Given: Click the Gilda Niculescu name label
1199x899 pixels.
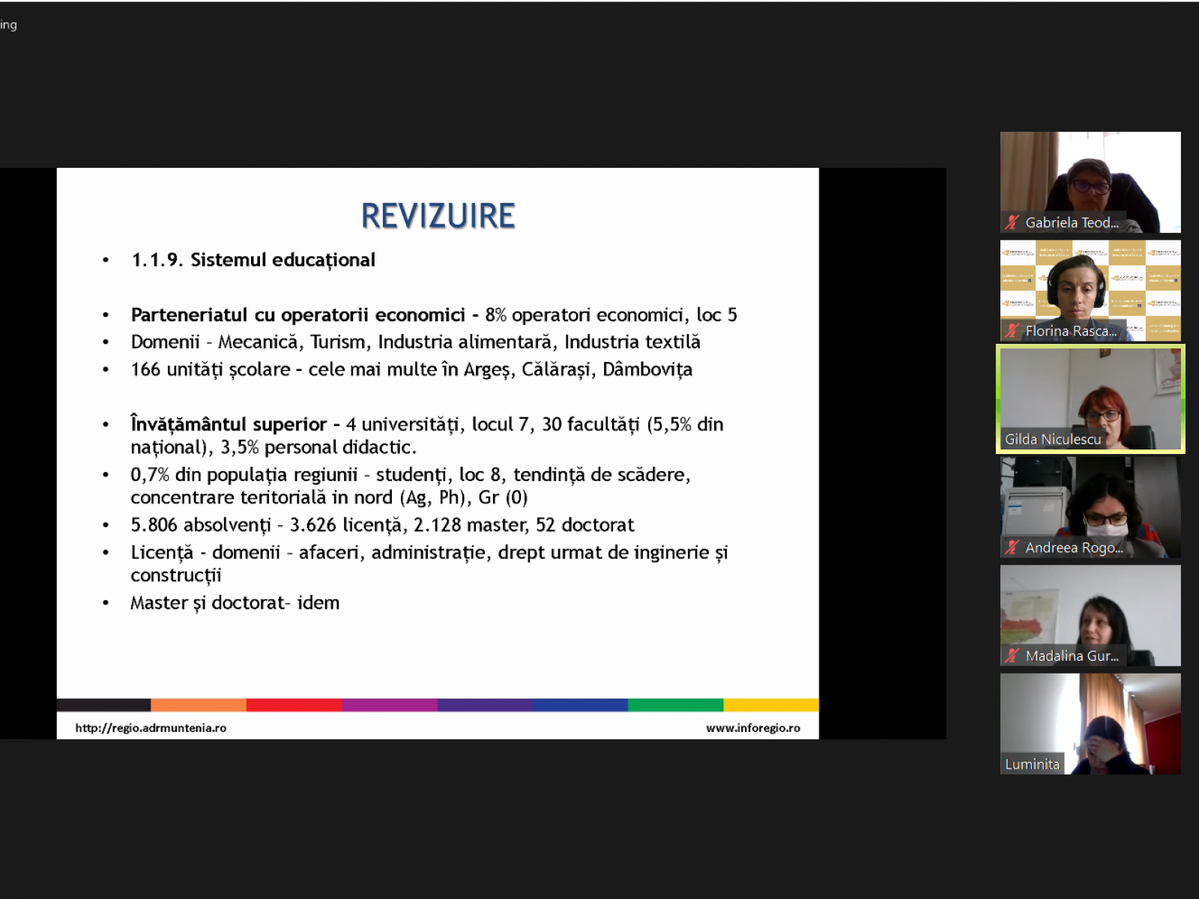Looking at the screenshot, I should tap(1053, 439).
